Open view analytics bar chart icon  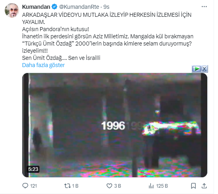(x=151, y=186)
